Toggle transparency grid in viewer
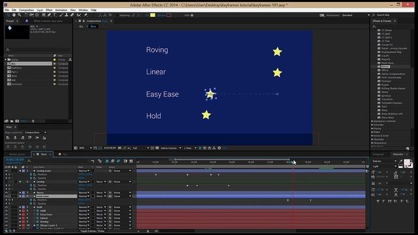 pyautogui.click(x=157, y=148)
